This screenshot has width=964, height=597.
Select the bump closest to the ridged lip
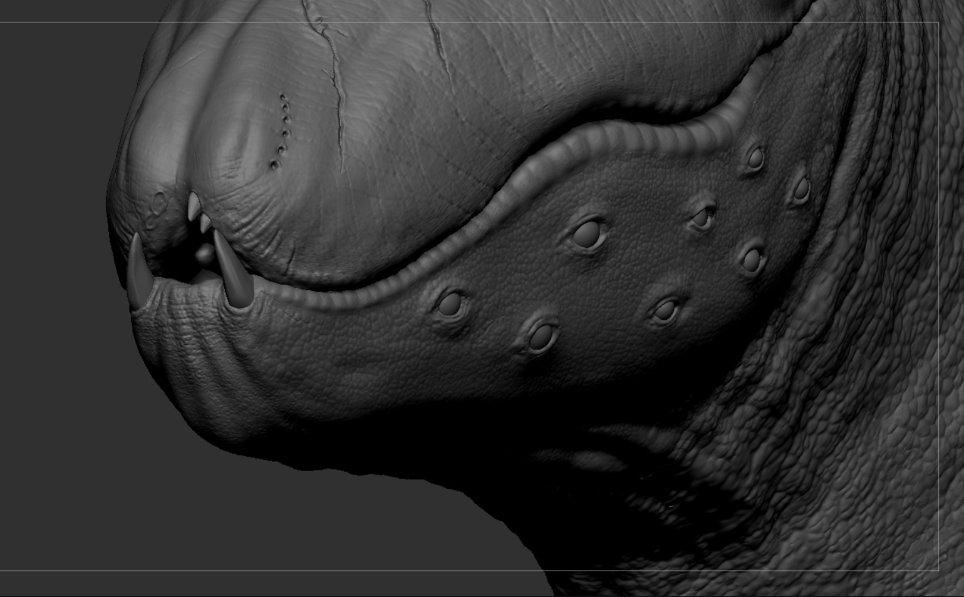(x=756, y=160)
